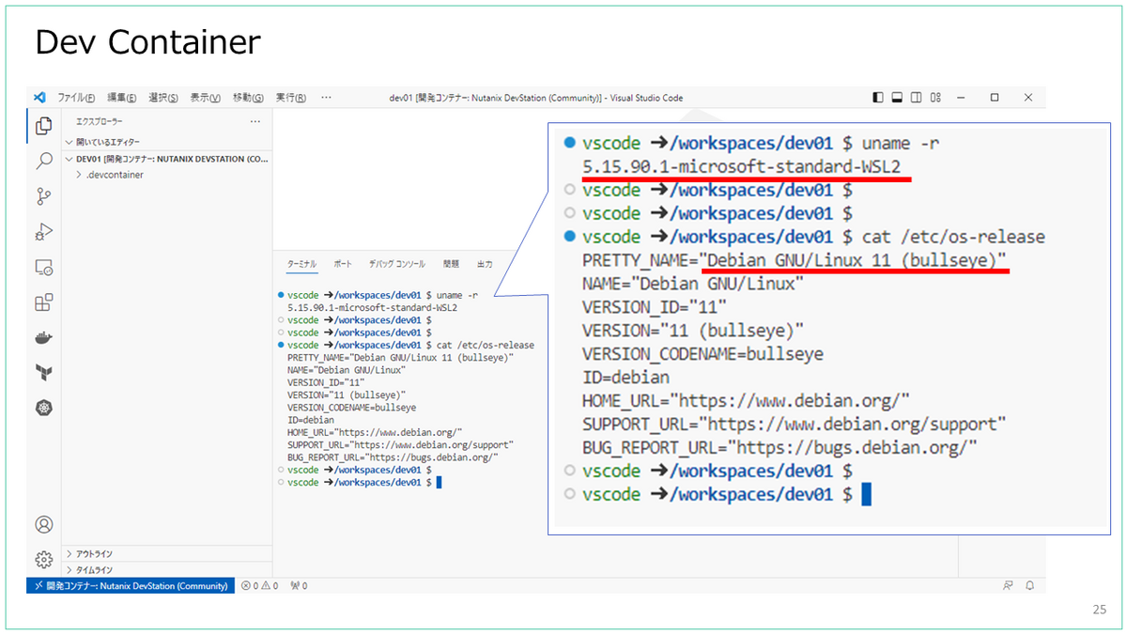1127x634 pixels.
Task: Open the Kubernetes view in activity bar
Action: (43, 408)
